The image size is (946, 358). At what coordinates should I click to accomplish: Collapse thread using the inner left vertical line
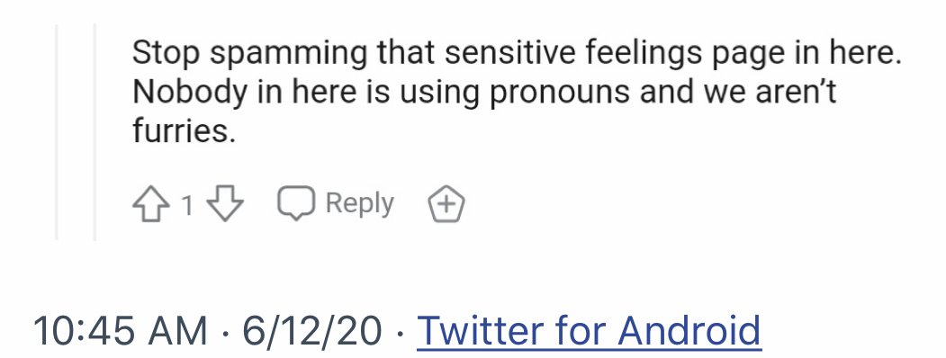[x=95, y=132]
